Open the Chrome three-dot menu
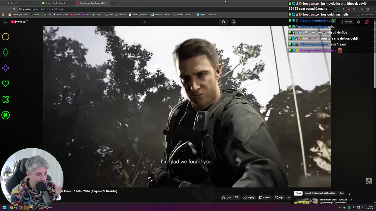The width and height of the screenshot is (376, 211). click(373, 9)
